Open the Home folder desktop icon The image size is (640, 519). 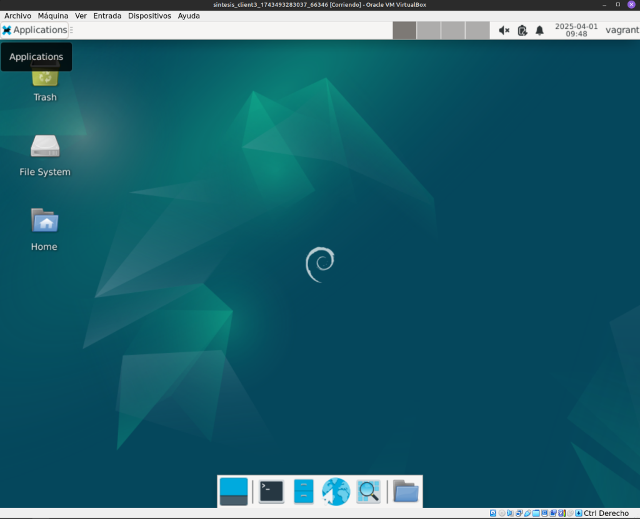44,230
